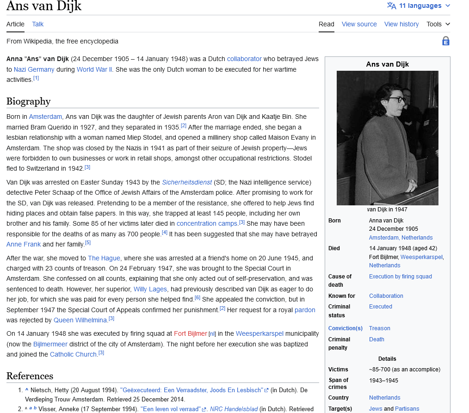Open the Partisans target link
This screenshot has width=469, height=413.
(407, 409)
